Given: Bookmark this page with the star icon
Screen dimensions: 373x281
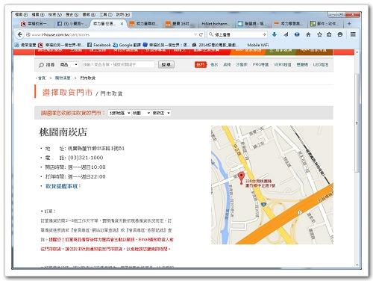Looking at the screenshot, I should pyautogui.click(x=319, y=34).
